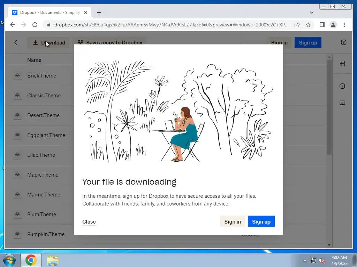Expand the tab search chevron
The image size is (357, 267).
[x=311, y=13]
